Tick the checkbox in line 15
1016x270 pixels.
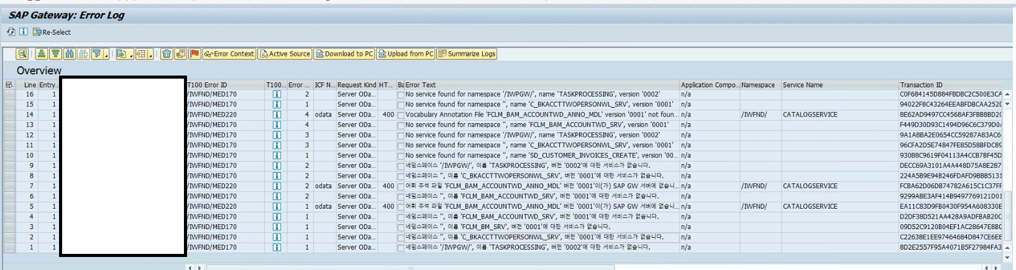(x=401, y=105)
